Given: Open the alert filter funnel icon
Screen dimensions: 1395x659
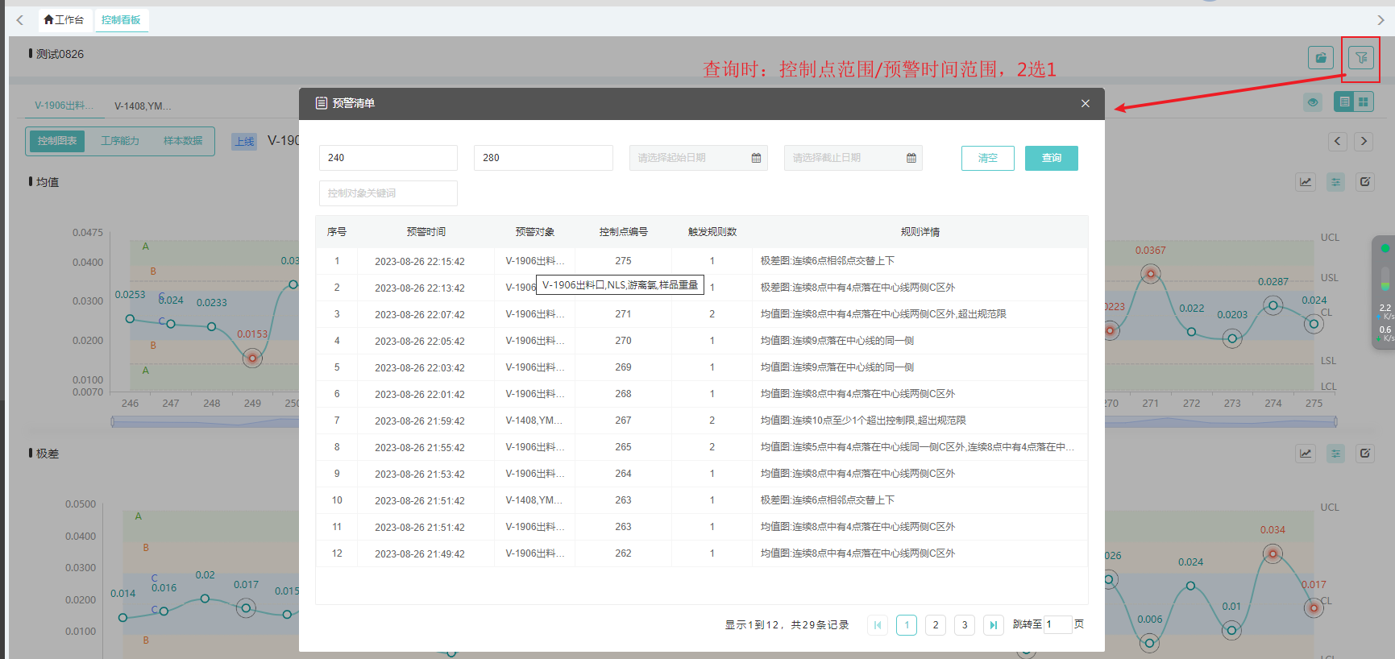Looking at the screenshot, I should point(1361,58).
